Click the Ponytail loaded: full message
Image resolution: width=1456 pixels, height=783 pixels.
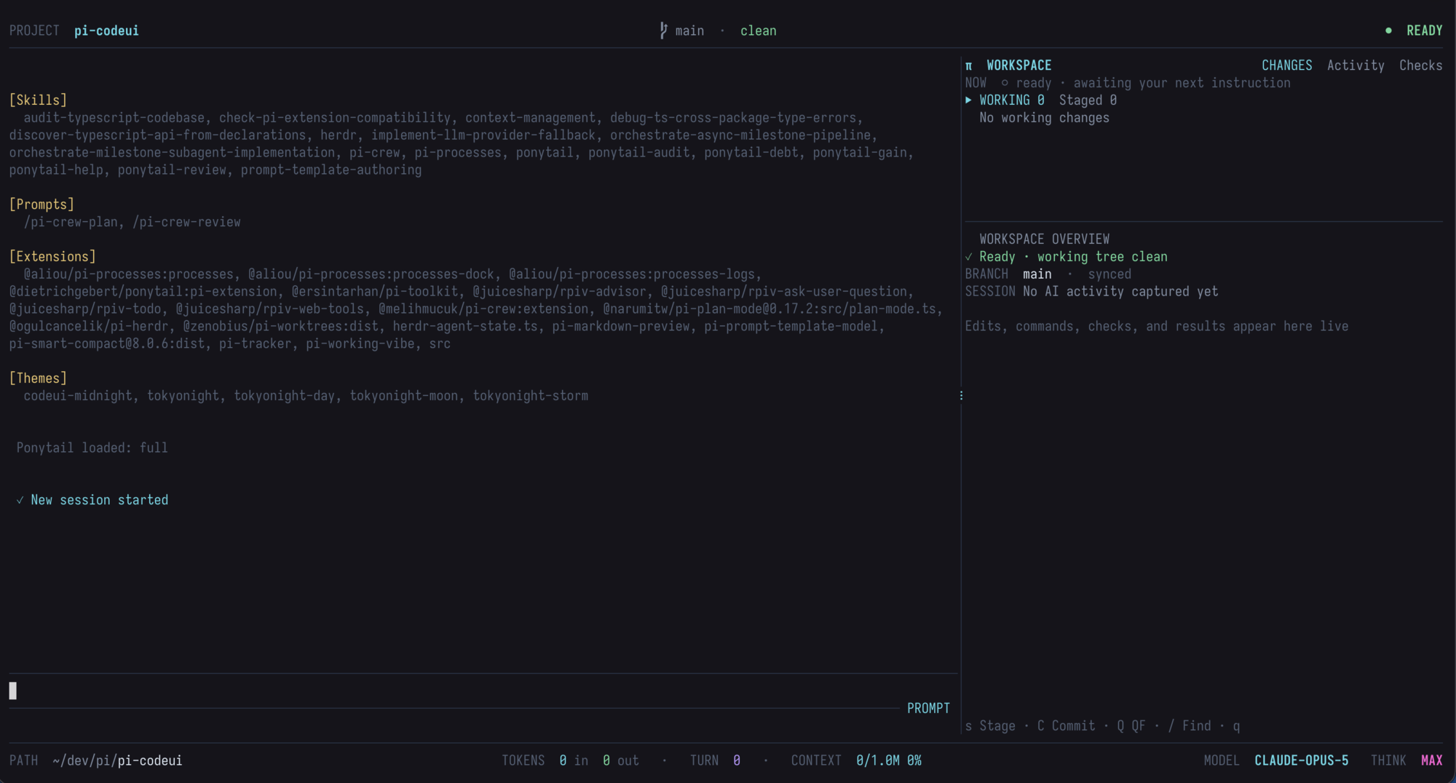[x=92, y=448]
